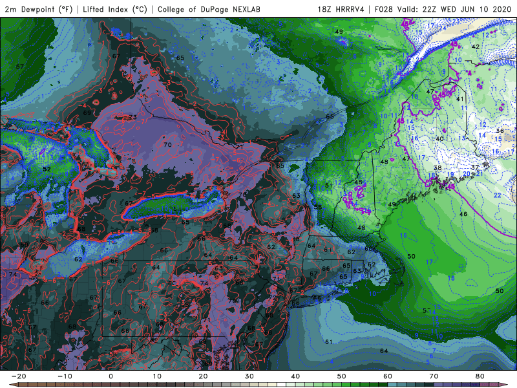Viewport: 517px width, 388px height.
Task: Click the left arrow end of the color bar
Action: tap(12, 385)
